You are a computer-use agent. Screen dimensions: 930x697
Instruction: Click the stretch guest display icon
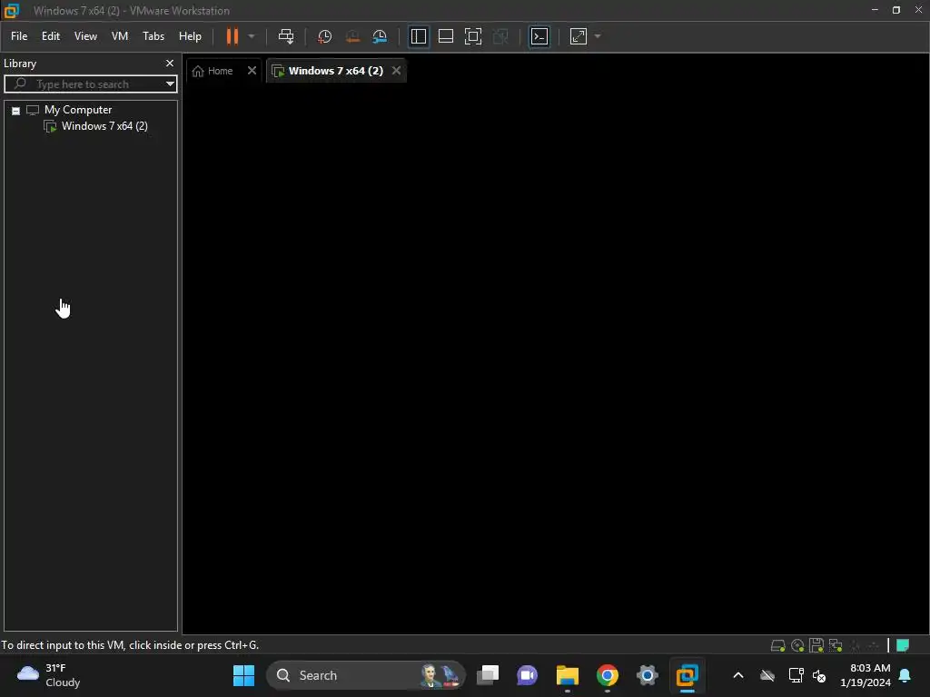579,36
